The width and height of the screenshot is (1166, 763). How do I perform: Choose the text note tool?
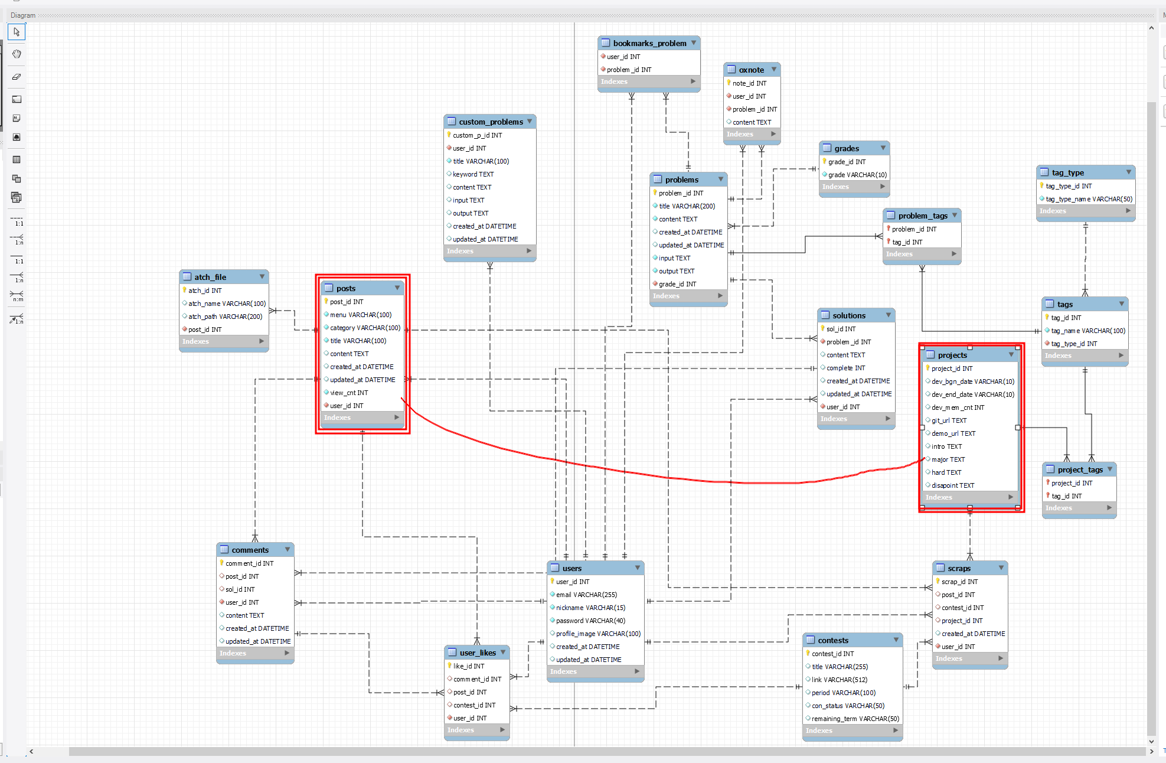(x=17, y=118)
